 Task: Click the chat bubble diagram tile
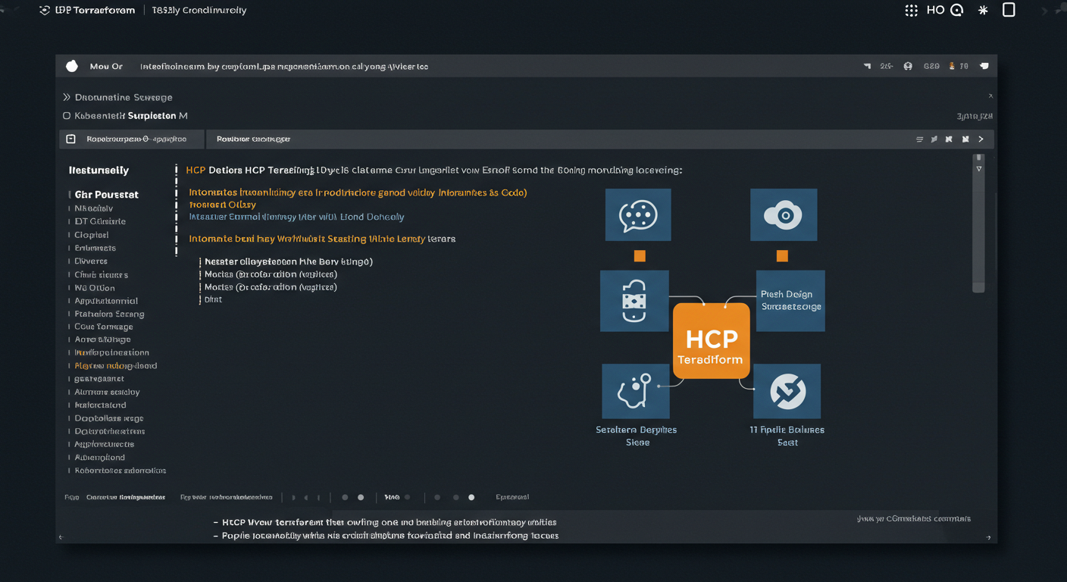[x=637, y=215]
